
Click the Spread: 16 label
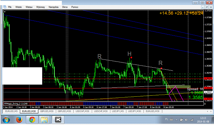coord(195,89)
